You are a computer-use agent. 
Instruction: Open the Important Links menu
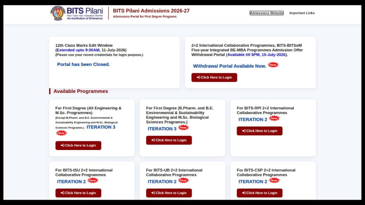click(302, 13)
